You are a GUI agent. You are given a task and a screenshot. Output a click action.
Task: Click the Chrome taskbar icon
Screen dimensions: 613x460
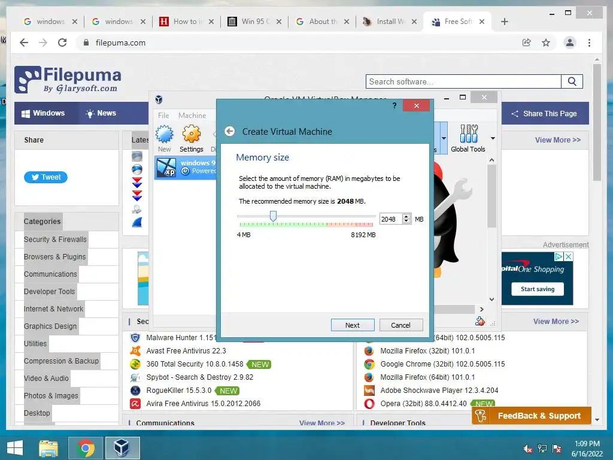click(x=86, y=448)
